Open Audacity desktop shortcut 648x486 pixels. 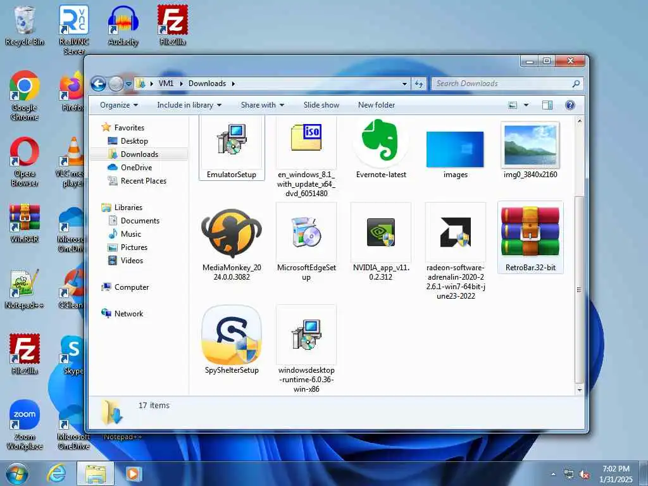(x=123, y=25)
